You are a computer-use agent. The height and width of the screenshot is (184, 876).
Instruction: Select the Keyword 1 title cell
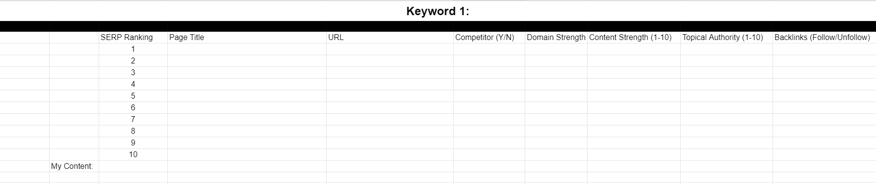[x=438, y=11]
